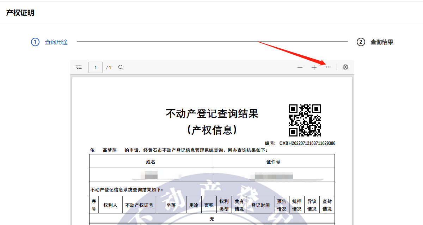Click the 权利类型 table header
Screen dimensions: 423x225
click(x=224, y=205)
